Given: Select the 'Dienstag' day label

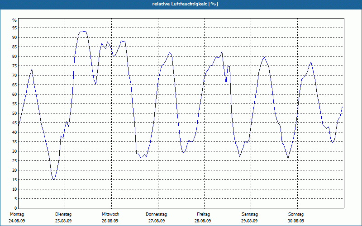Looking at the screenshot, I should [x=63, y=214].
